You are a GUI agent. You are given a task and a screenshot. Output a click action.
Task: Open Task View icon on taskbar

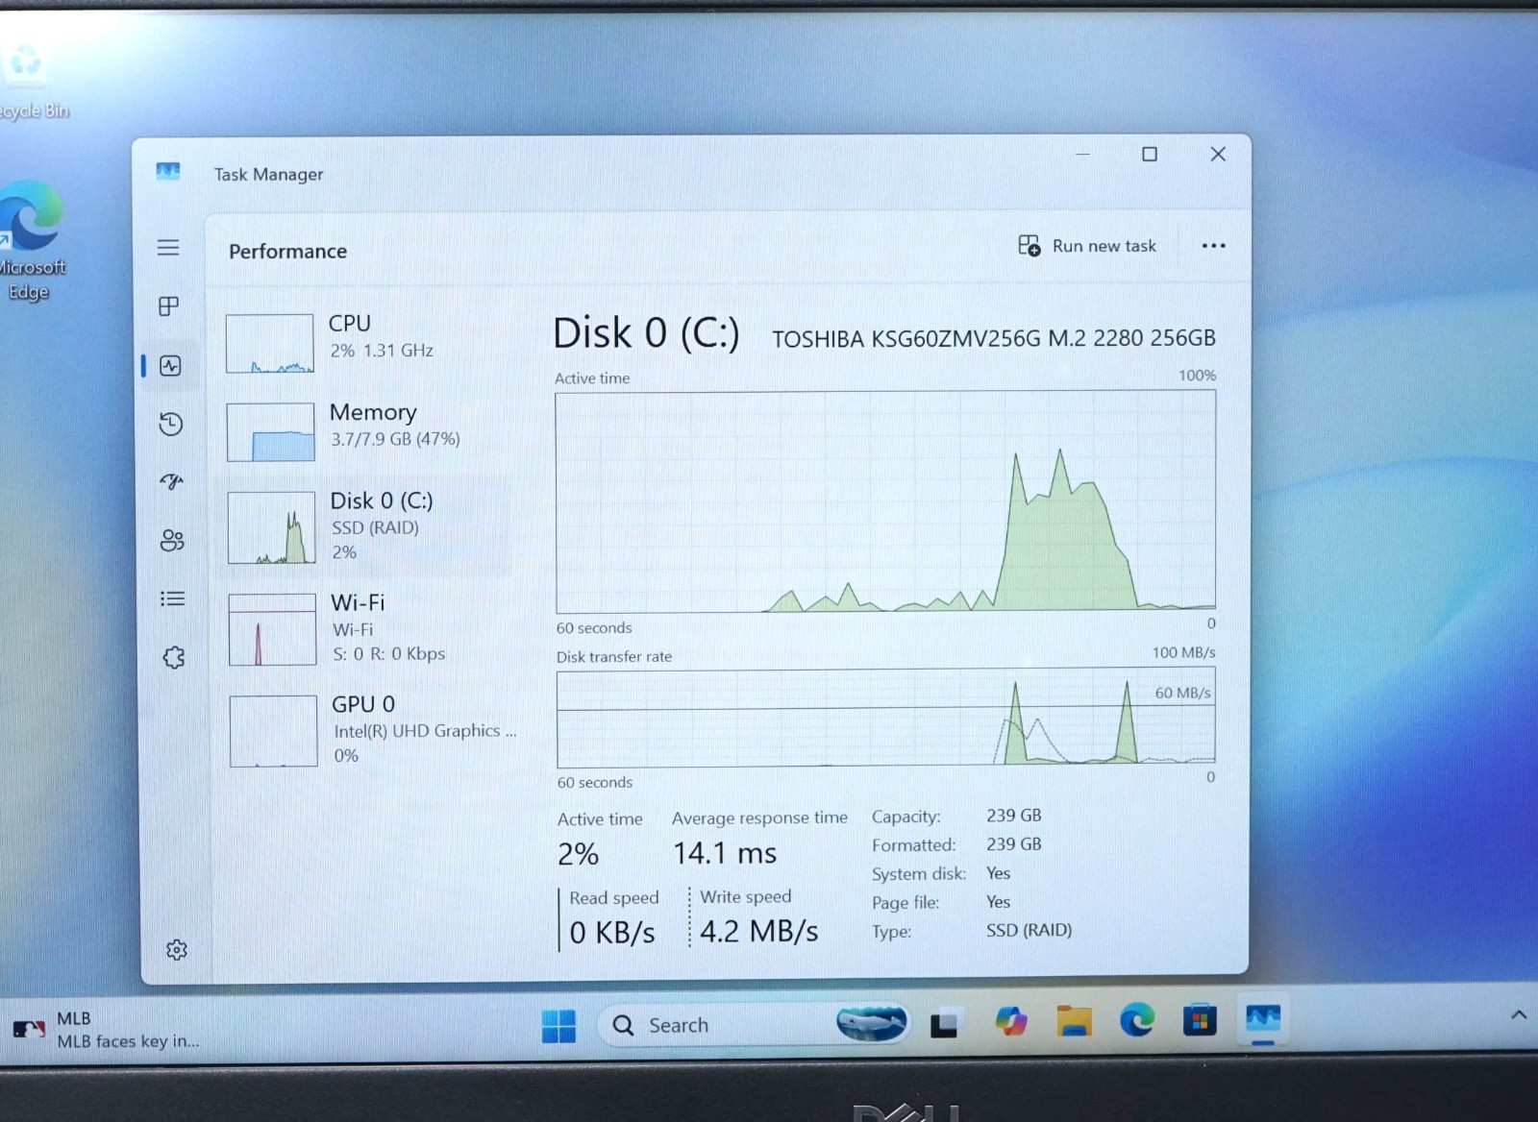pyautogui.click(x=944, y=1024)
